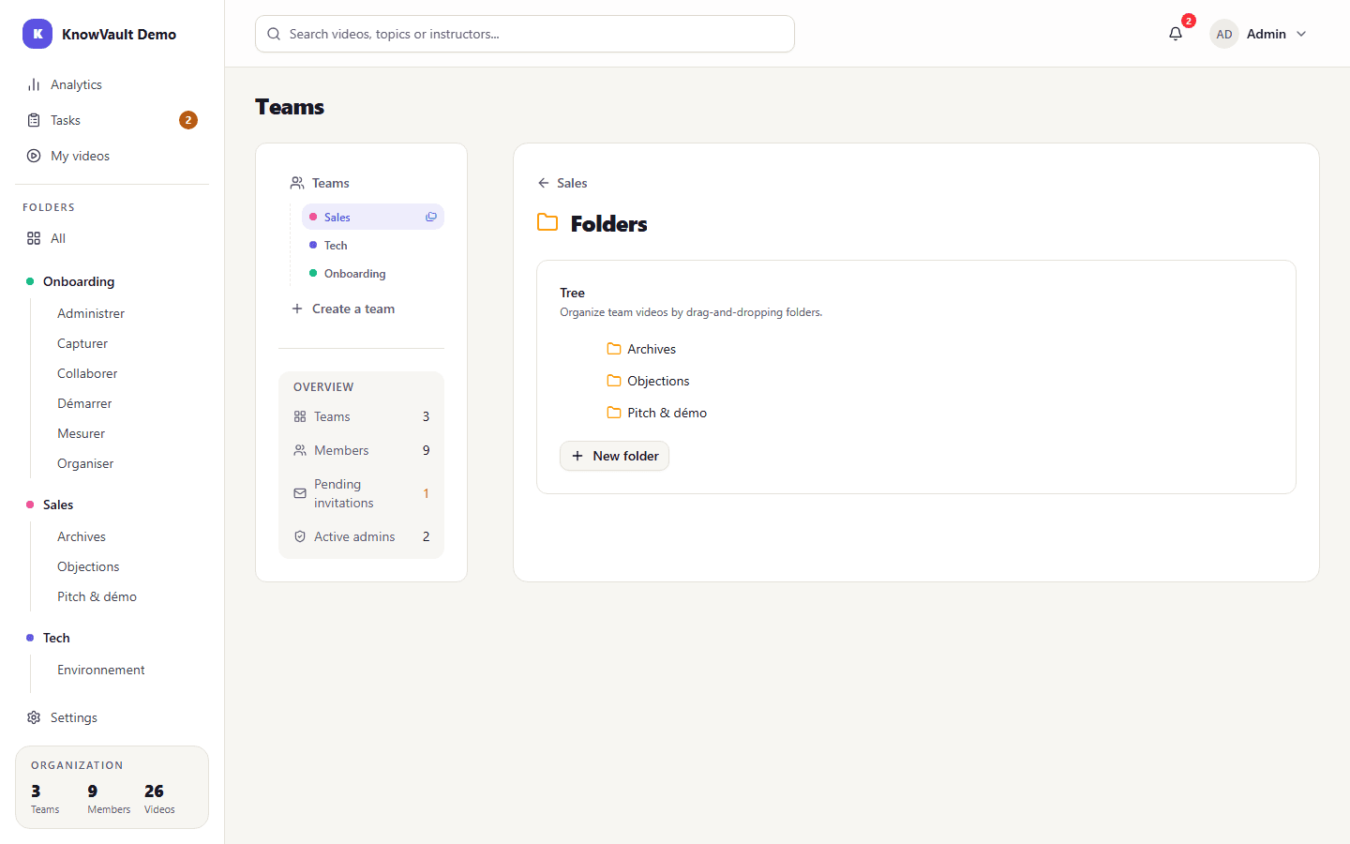
Task: Click the 26 Videos organization stat
Action: pyautogui.click(x=159, y=798)
